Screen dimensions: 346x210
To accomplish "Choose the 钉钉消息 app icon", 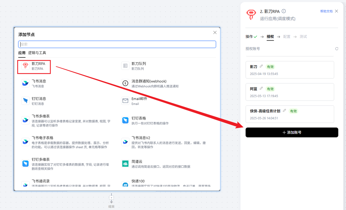I will click(x=26, y=101).
